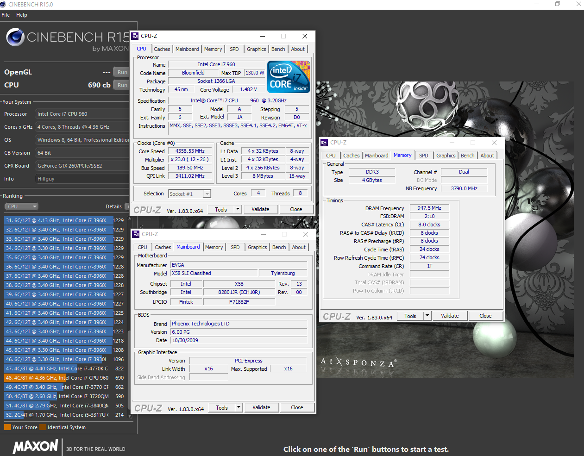Click the Intel Core i7 inside logo
The width and height of the screenshot is (584, 456).
[x=289, y=77]
